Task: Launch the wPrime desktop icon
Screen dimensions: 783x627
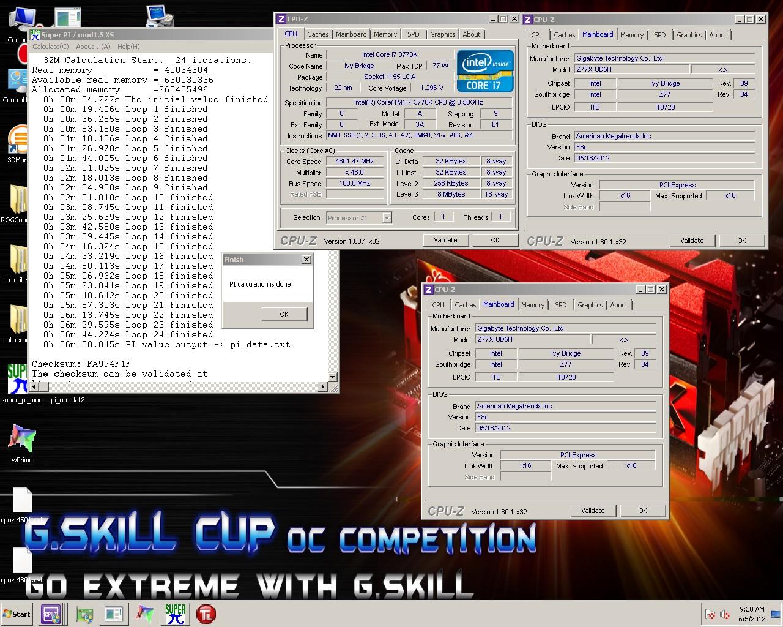Action: tap(22, 443)
